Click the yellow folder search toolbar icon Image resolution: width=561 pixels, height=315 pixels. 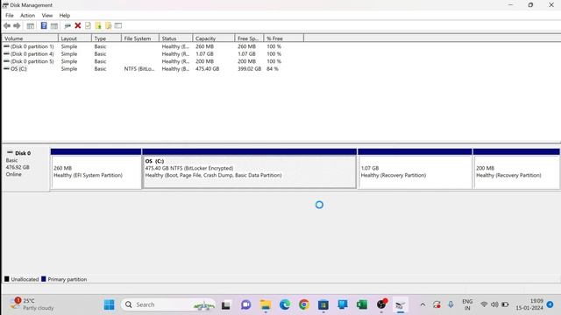(108, 25)
